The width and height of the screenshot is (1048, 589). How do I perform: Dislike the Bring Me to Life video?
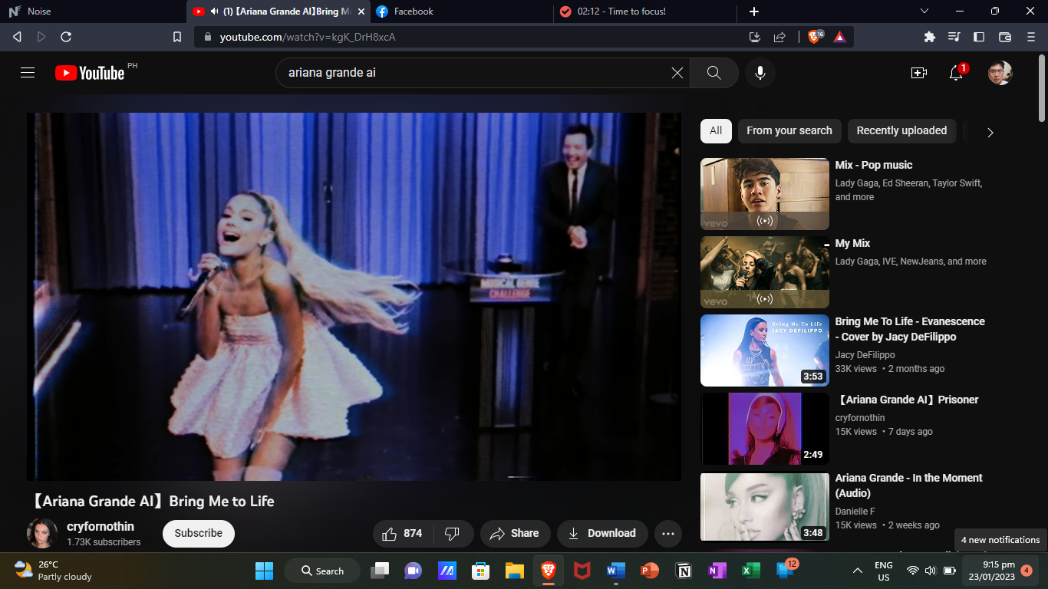click(452, 533)
